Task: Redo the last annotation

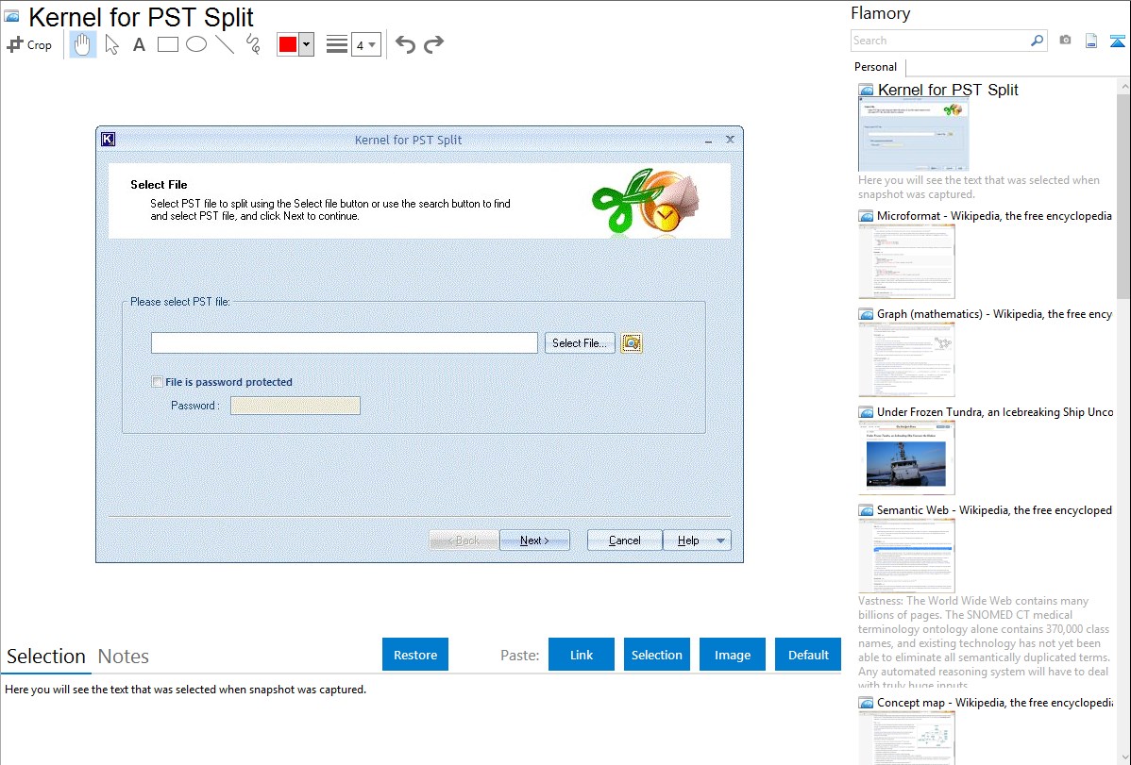Action: [433, 44]
